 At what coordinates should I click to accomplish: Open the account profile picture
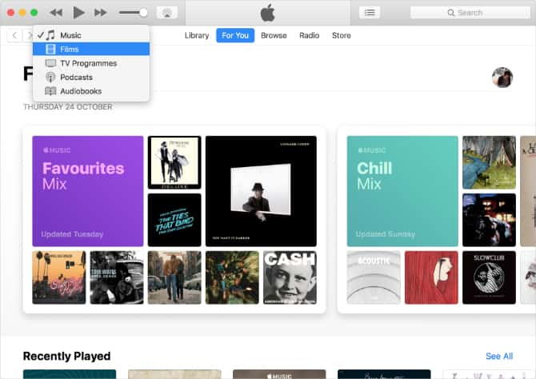click(x=502, y=78)
